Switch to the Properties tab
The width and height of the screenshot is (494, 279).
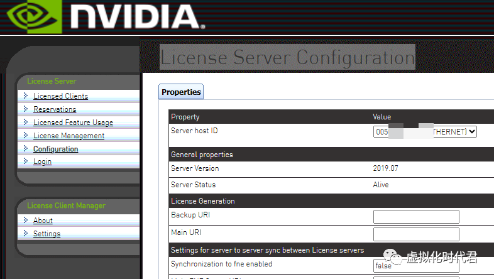click(x=181, y=92)
